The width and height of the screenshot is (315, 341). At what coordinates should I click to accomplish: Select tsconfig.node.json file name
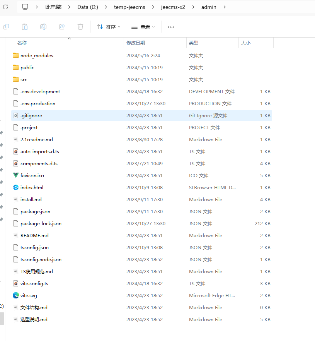tap(41, 259)
